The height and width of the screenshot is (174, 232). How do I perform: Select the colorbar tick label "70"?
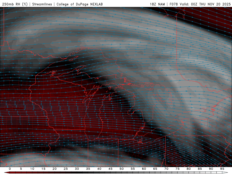[166, 169]
